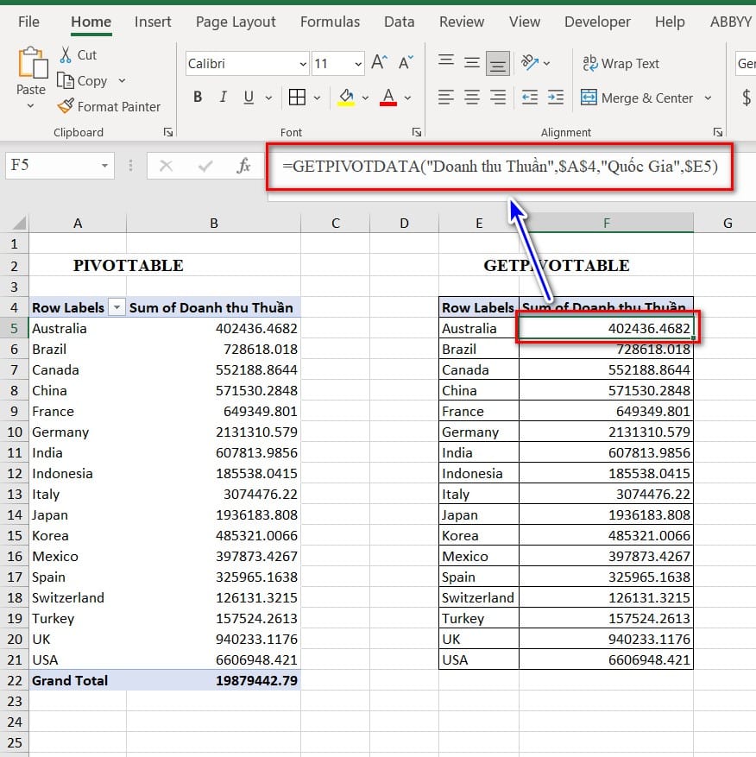Click the GETPIVOTDATA formula bar
This screenshot has width=756, height=757.
pyautogui.click(x=500, y=166)
